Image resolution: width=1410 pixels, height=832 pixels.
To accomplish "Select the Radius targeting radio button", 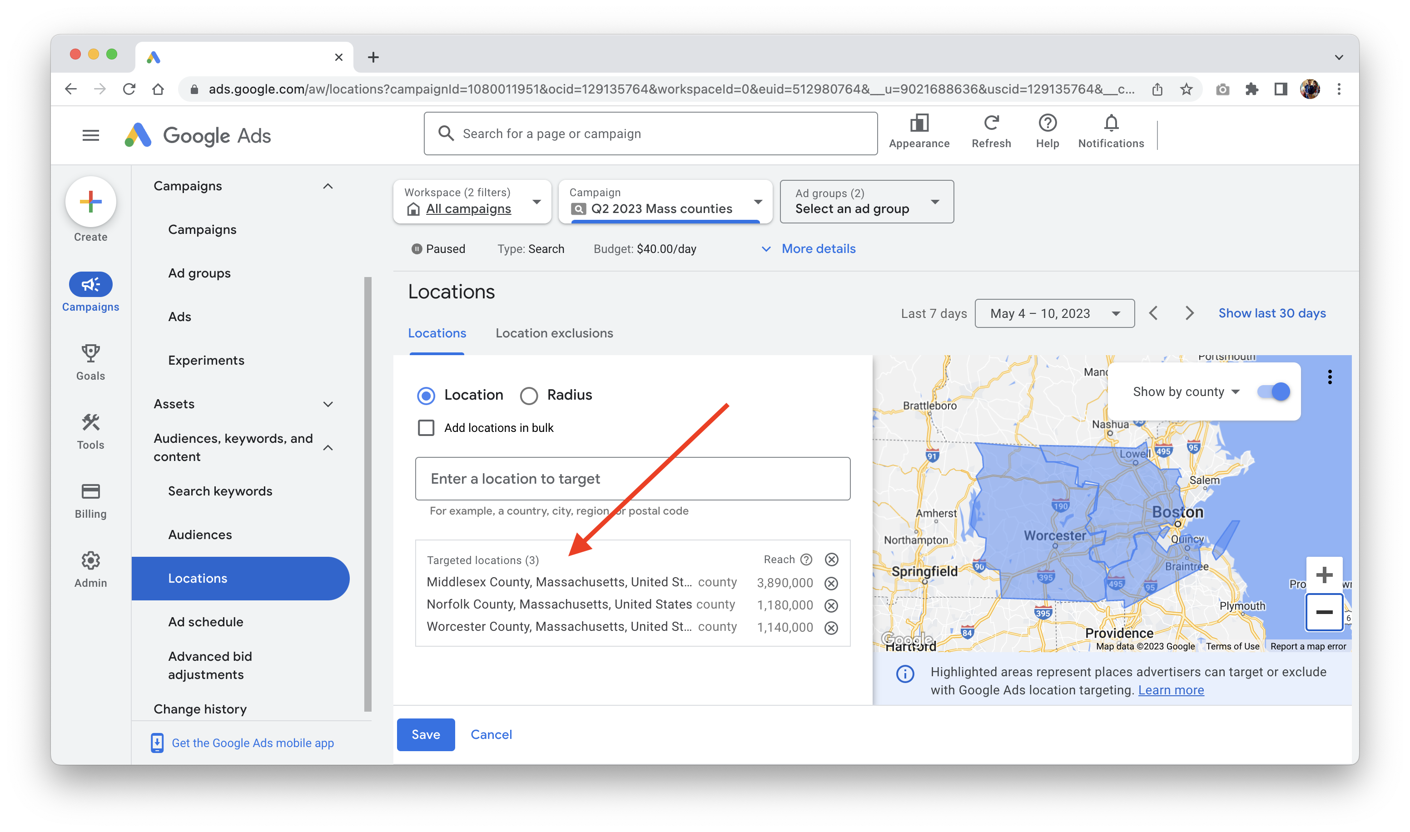I will pyautogui.click(x=529, y=395).
